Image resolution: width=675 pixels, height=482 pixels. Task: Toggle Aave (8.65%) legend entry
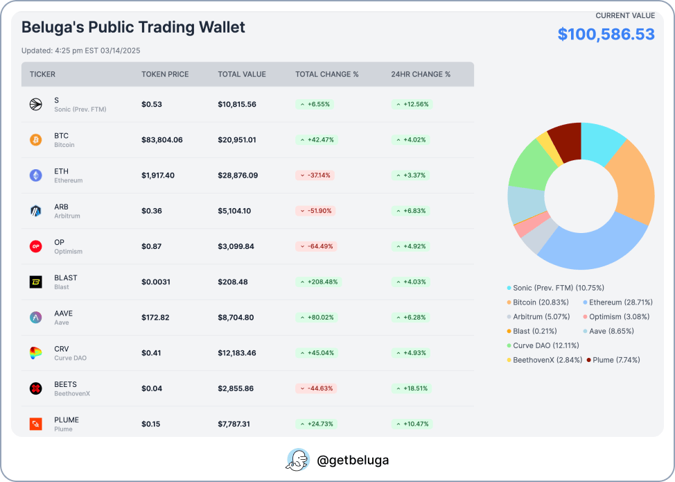click(608, 332)
